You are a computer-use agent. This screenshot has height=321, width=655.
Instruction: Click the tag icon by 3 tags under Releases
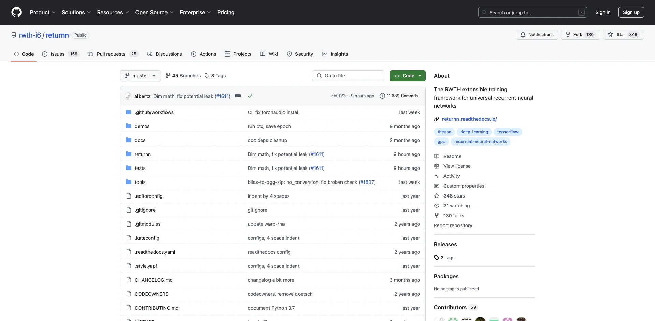[437, 258]
